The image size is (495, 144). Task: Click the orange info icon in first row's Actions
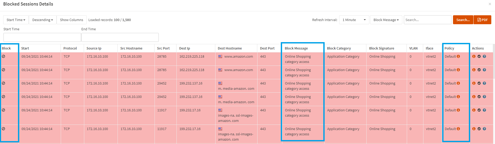coord(474,56)
